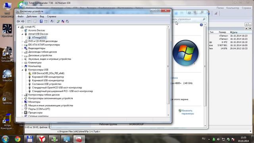Click the Контроллеры запоминающих устройств icon
Image resolution: width=254 pixels, height=143 pixels.
25,98
